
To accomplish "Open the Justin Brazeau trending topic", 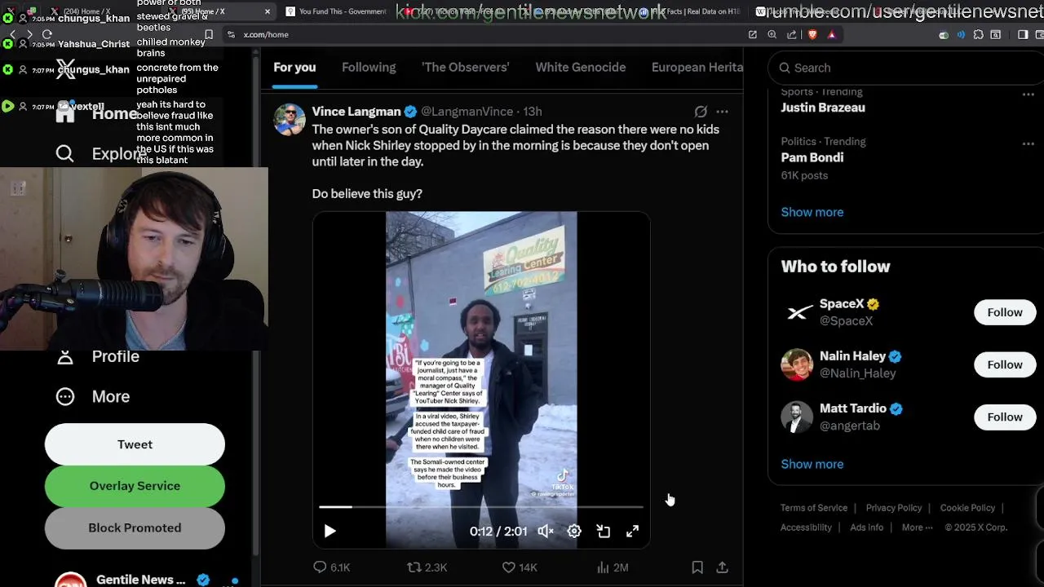I will (823, 108).
